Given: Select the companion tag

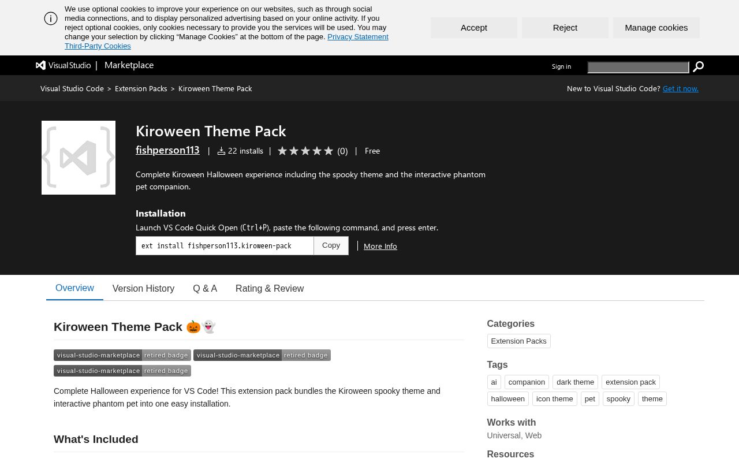Looking at the screenshot, I should (527, 382).
